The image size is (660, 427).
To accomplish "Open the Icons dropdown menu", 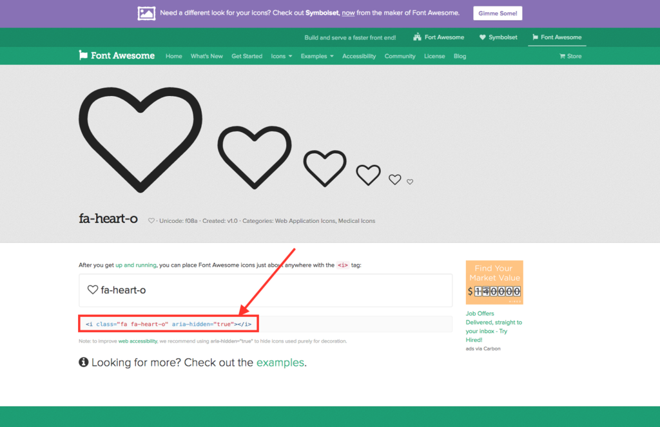I will (281, 56).
